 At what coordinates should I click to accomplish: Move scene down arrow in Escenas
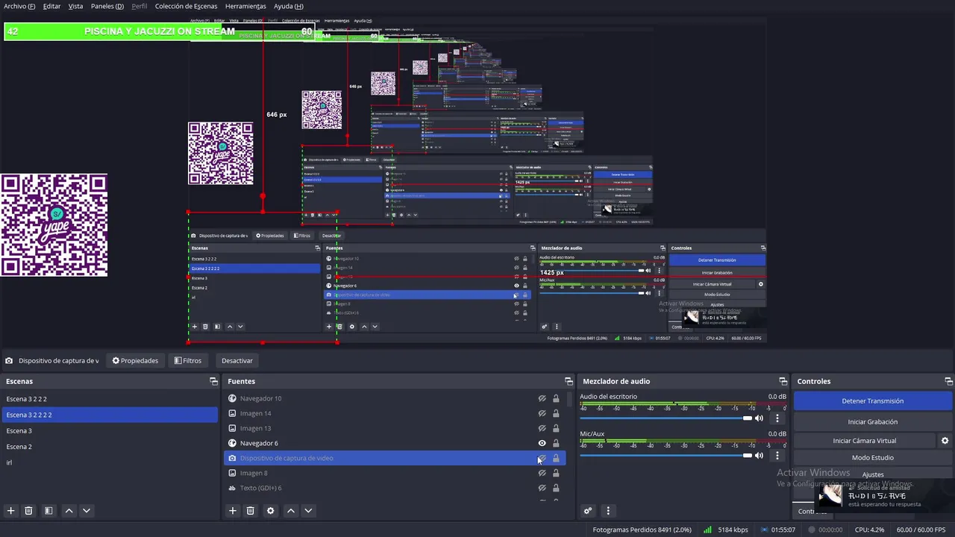tap(87, 511)
